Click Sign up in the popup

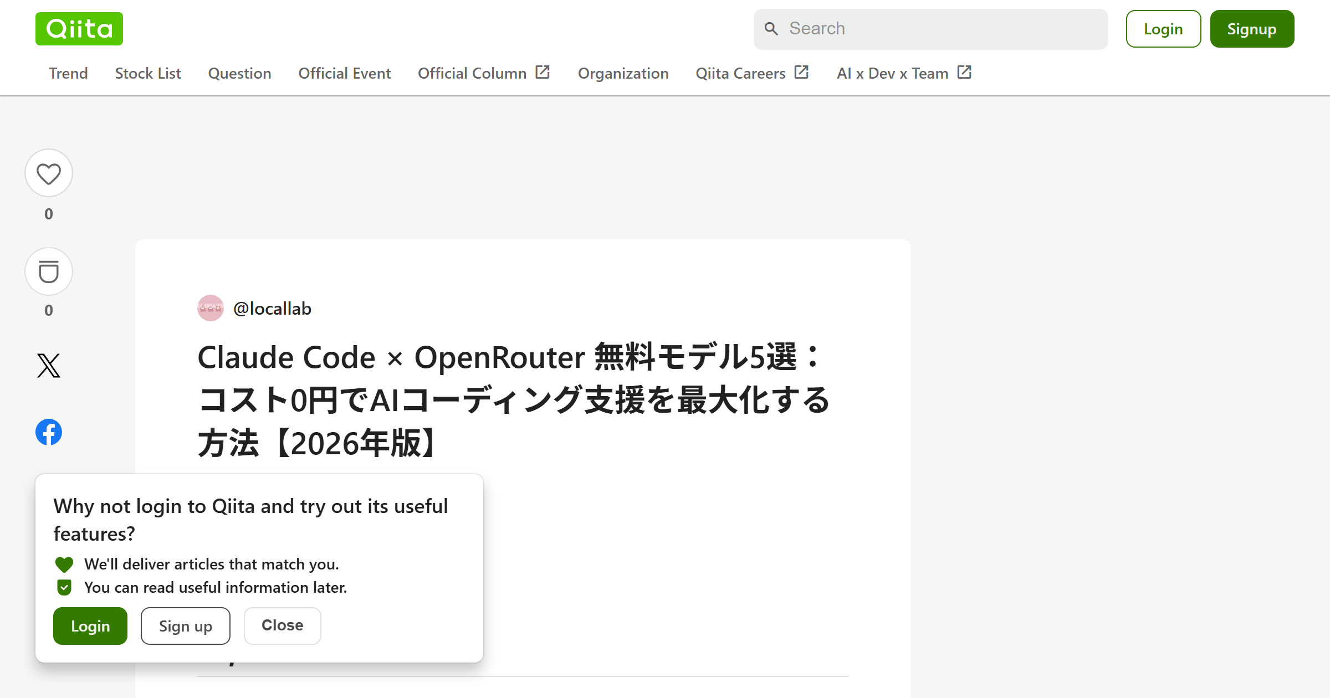tap(186, 626)
